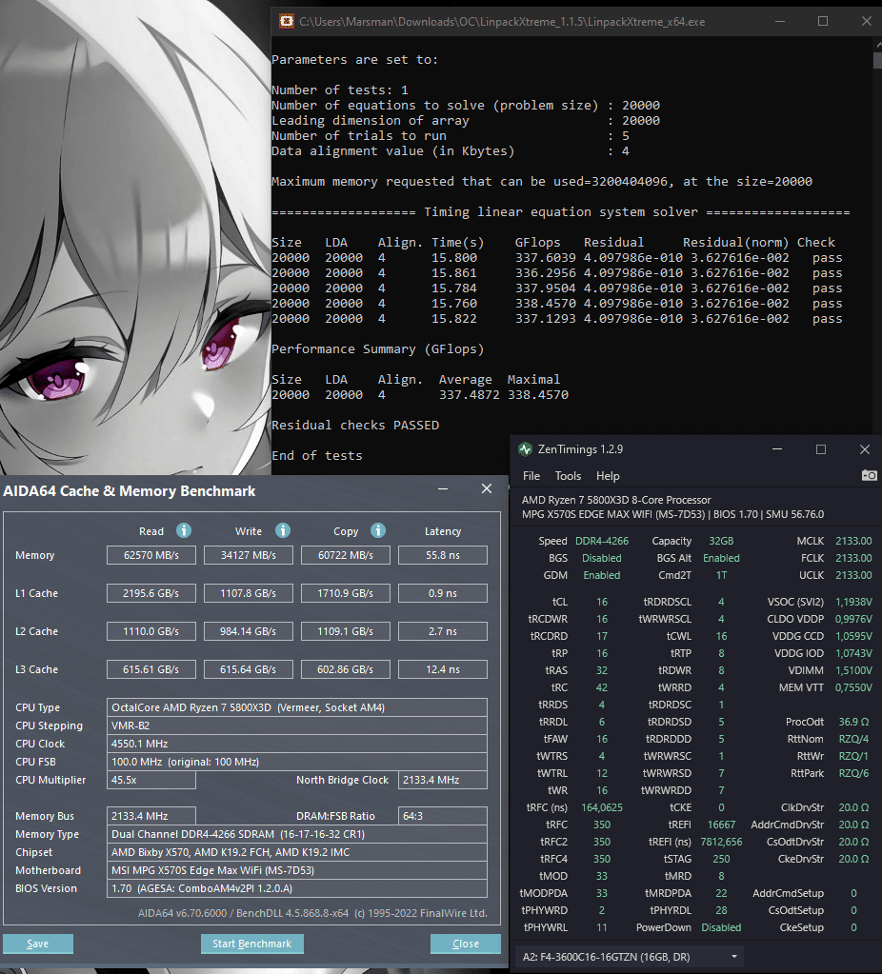Click the Residual checks PASSED line

[355, 426]
